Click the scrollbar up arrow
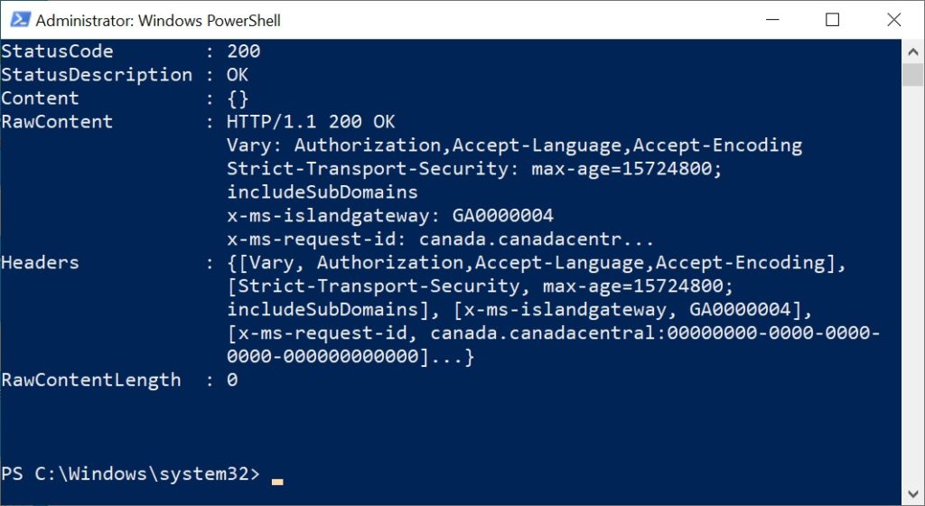This screenshot has width=925, height=506. pos(912,52)
